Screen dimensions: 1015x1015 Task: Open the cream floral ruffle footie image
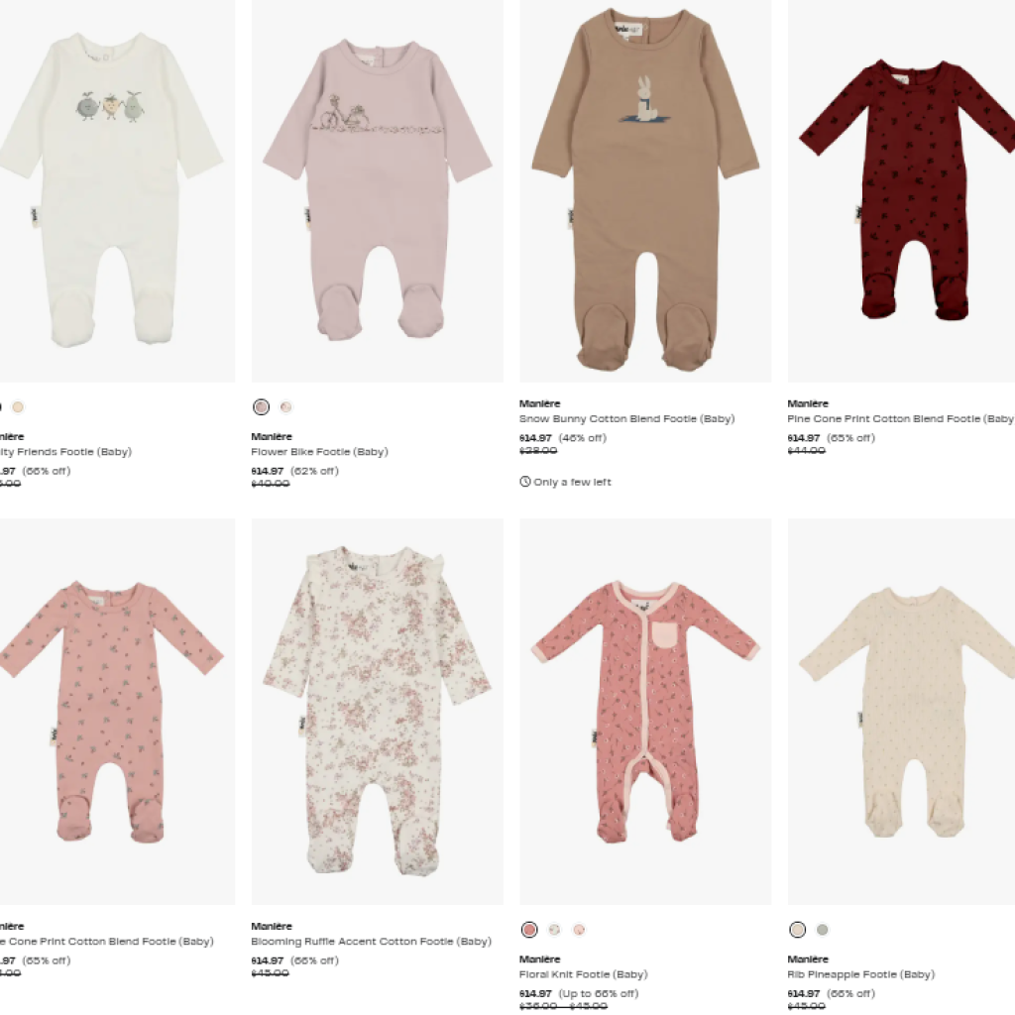[x=378, y=712]
